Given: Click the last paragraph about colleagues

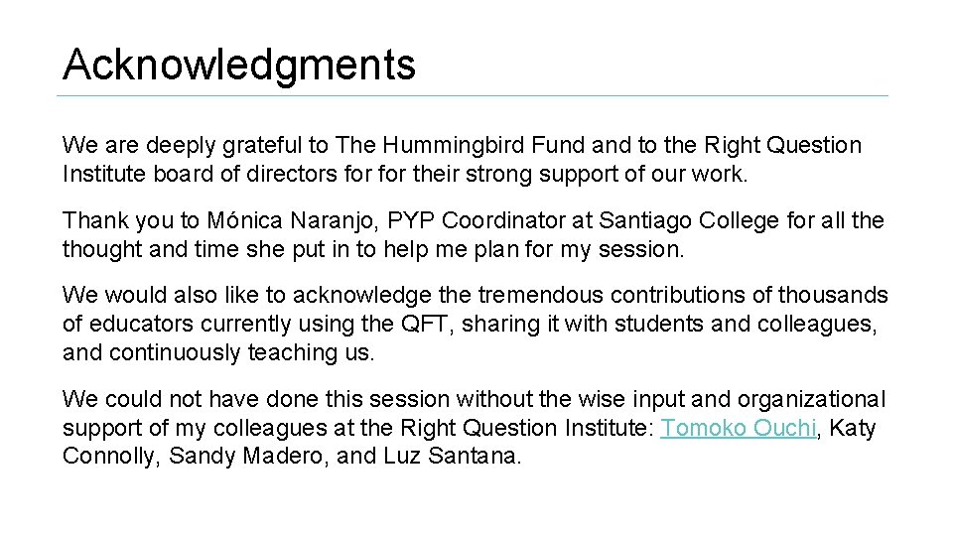Looking at the screenshot, I should tap(475, 428).
